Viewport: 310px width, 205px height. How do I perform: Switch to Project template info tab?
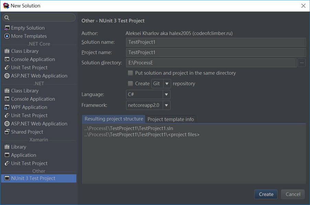pos(171,119)
